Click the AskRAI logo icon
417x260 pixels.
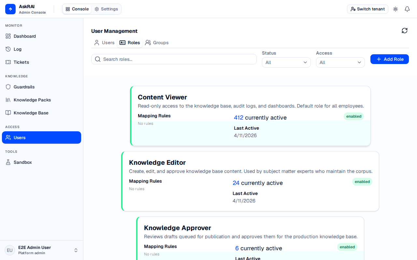(x=10, y=9)
